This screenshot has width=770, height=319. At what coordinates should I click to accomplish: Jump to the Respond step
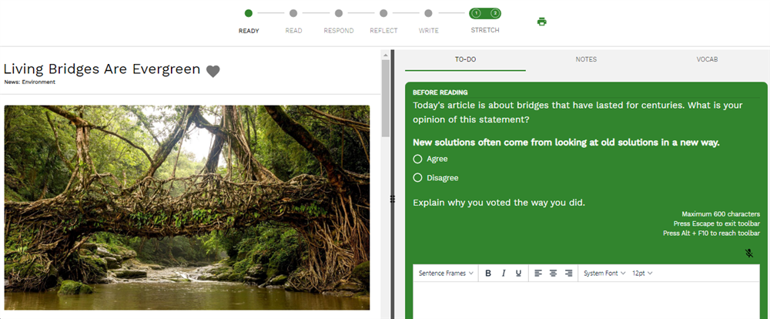(x=339, y=14)
